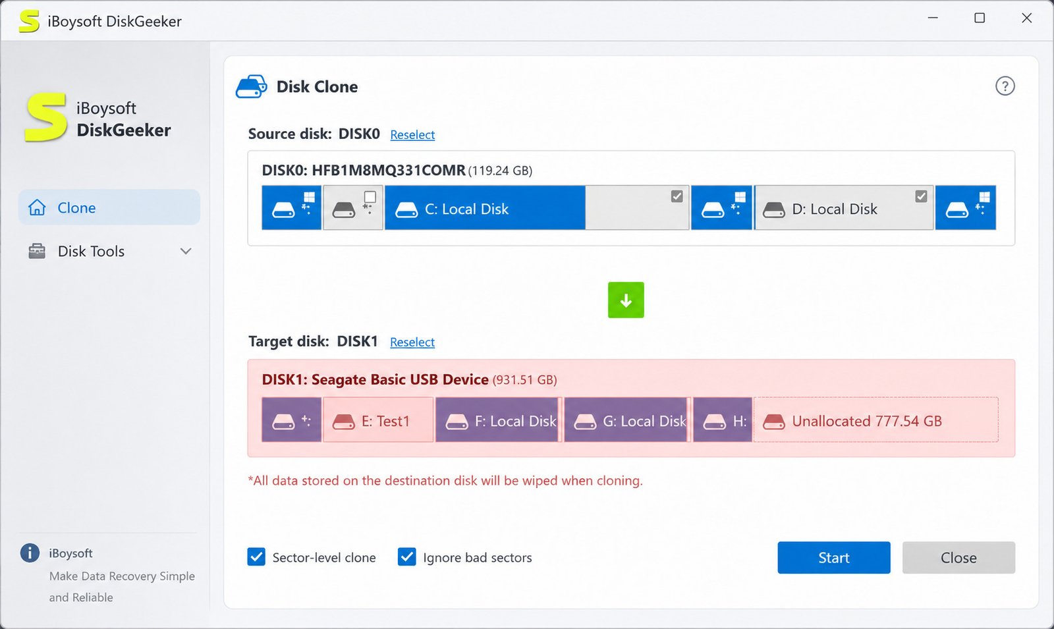Reselect the target disk
1054x629 pixels.
(412, 342)
